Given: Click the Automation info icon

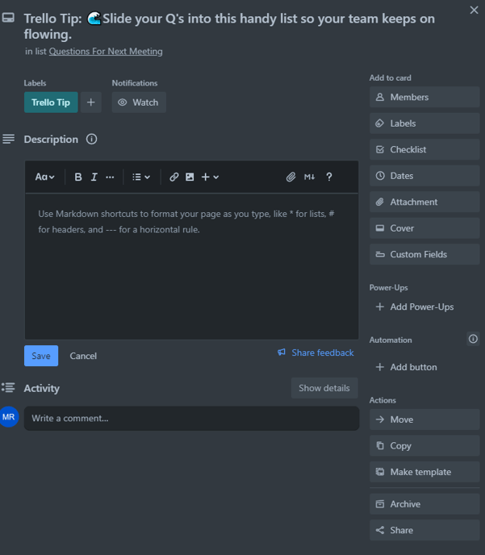Looking at the screenshot, I should tap(473, 339).
